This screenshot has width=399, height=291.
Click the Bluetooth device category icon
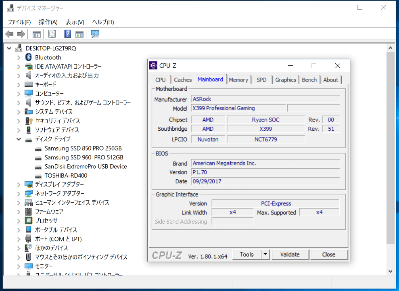(29, 57)
